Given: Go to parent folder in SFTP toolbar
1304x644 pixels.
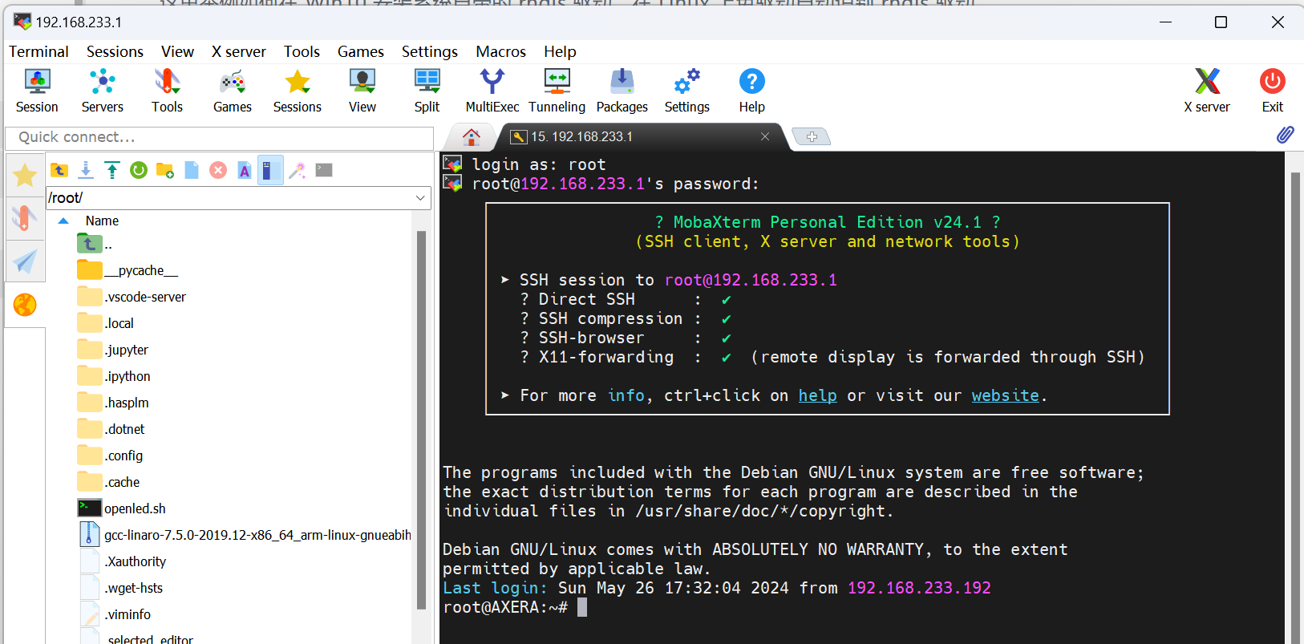Looking at the screenshot, I should click(x=59, y=170).
